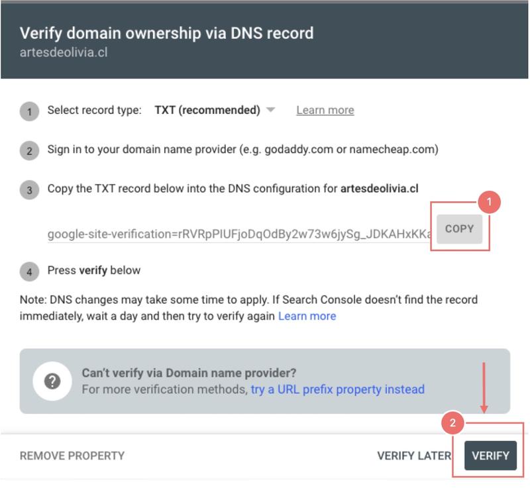
Task: Click the question mark help icon
Action: point(52,381)
